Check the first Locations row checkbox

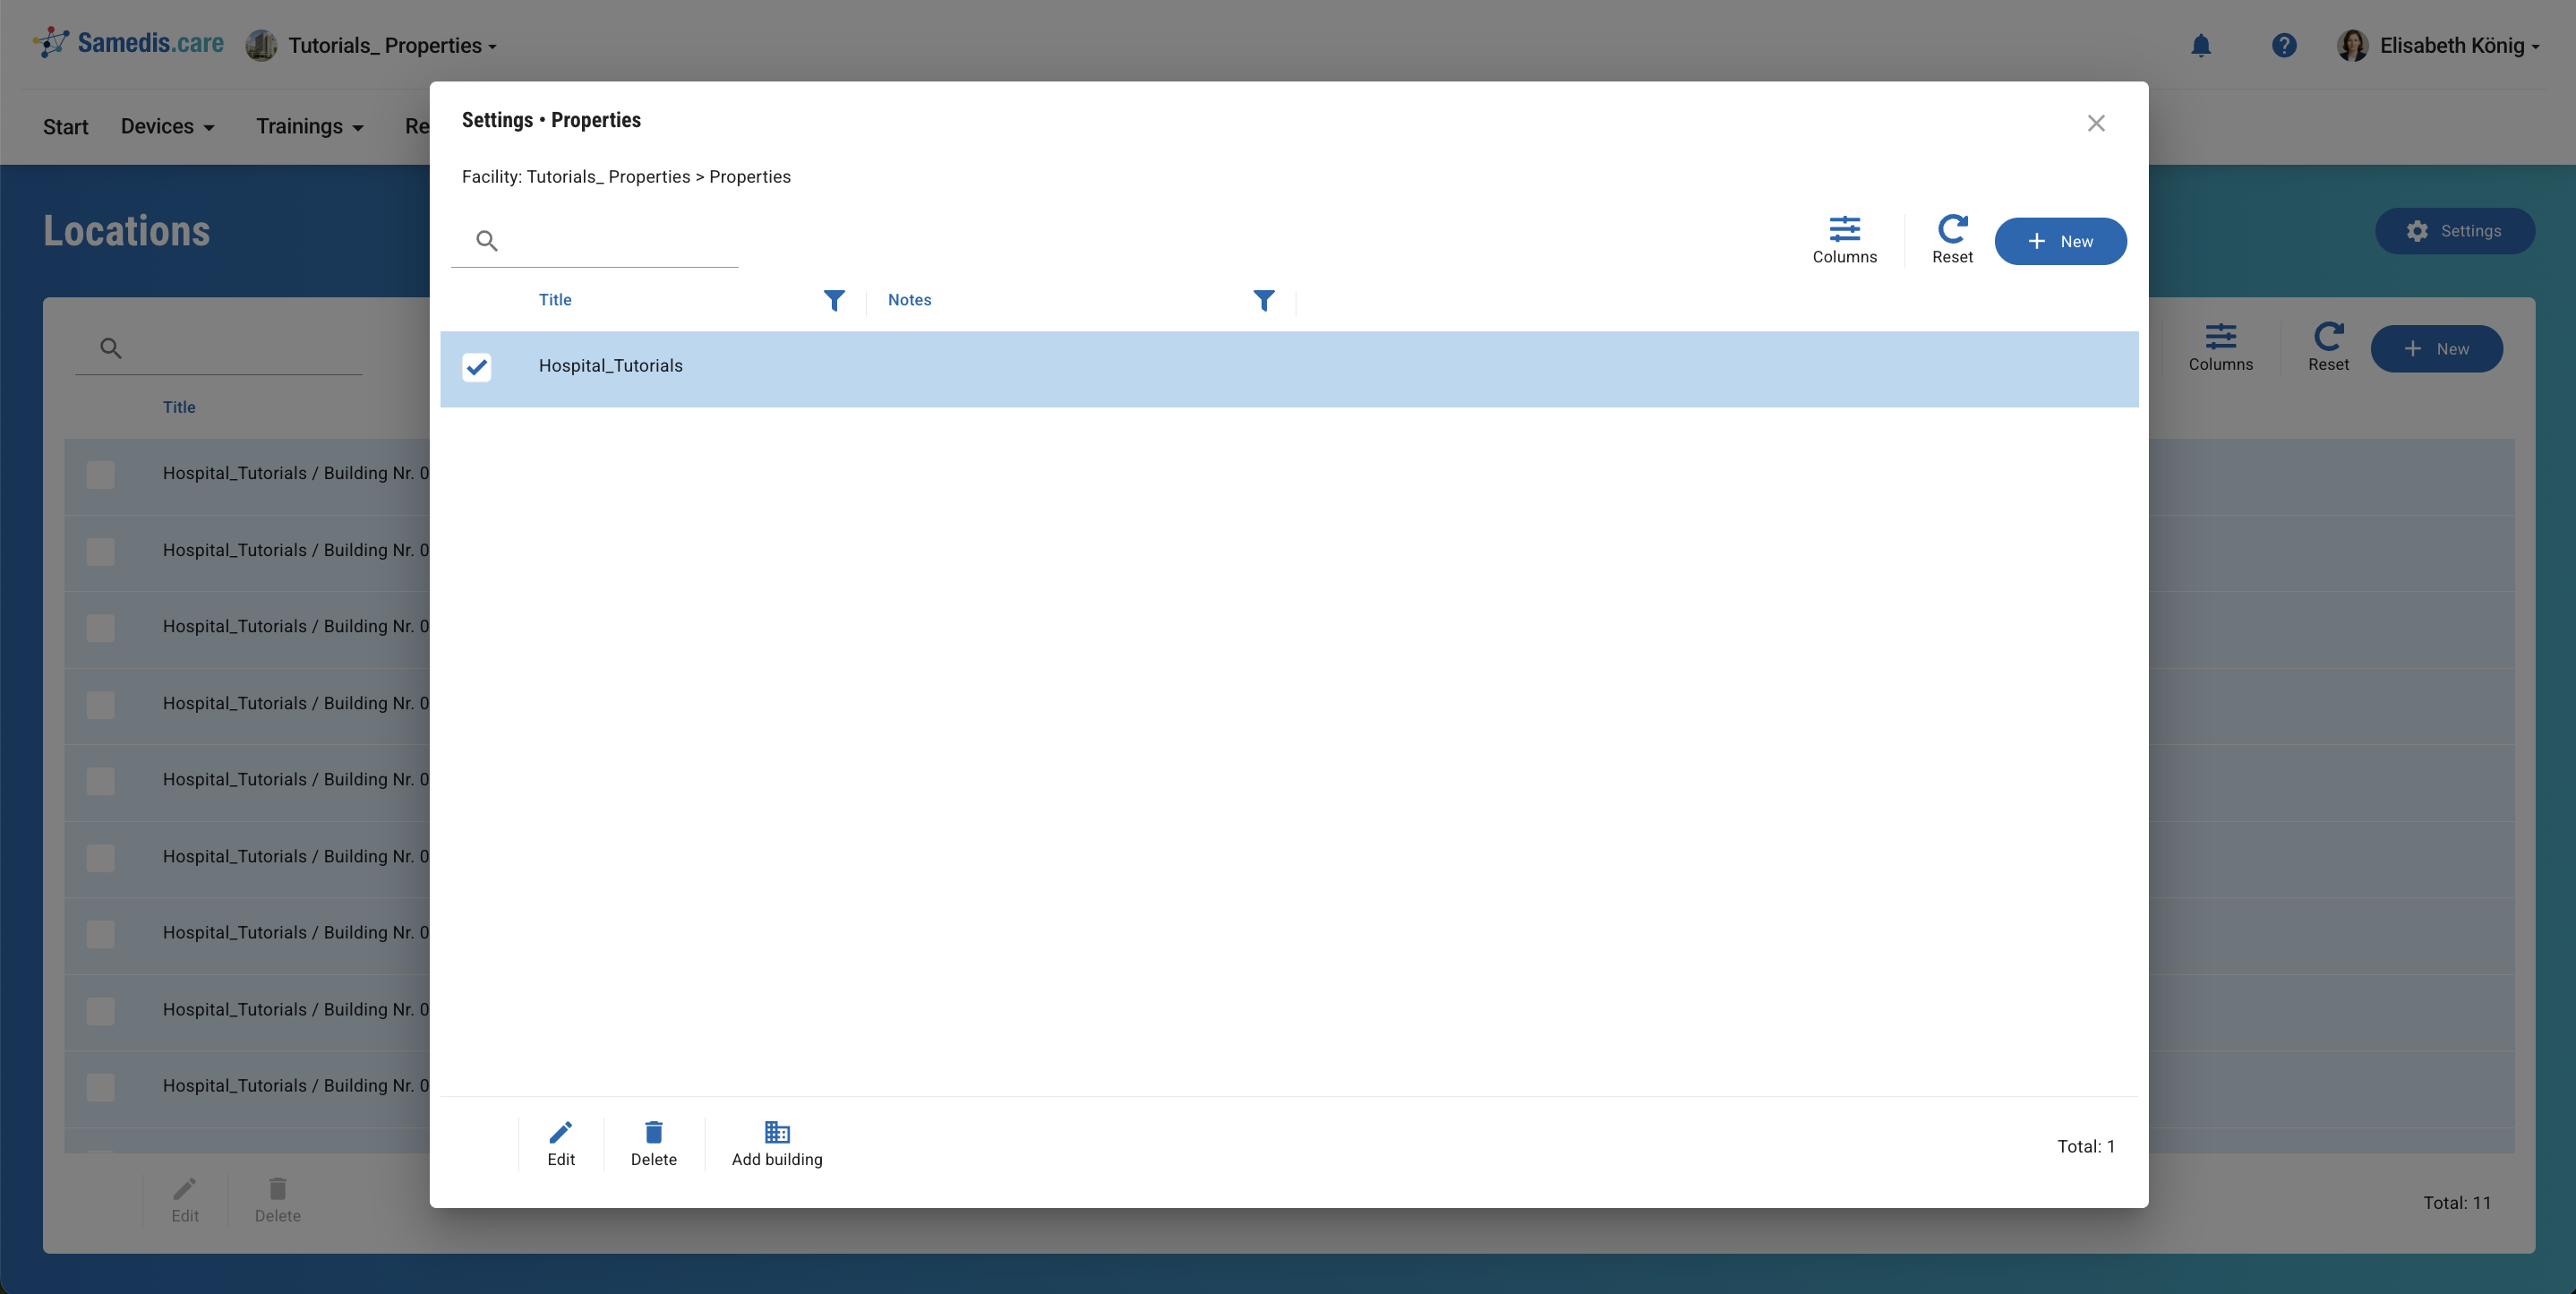click(101, 475)
